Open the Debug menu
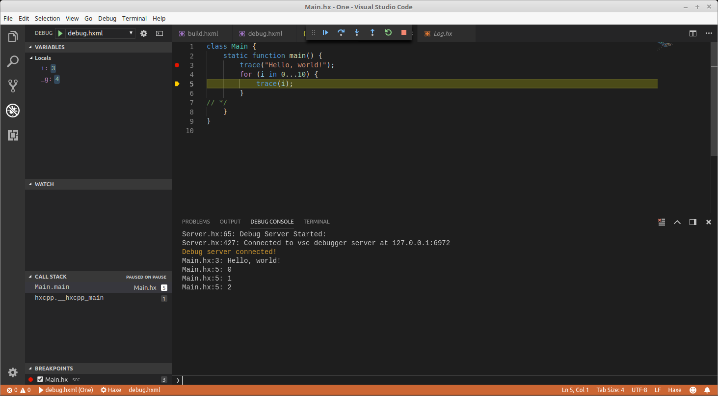The height and width of the screenshot is (396, 718). point(107,18)
